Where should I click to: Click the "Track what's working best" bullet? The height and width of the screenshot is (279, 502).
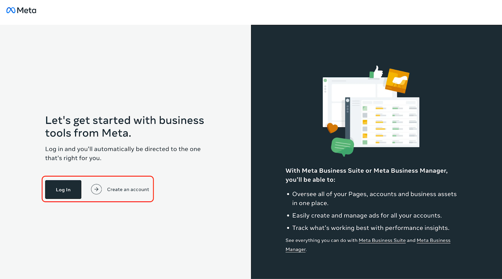click(x=371, y=228)
